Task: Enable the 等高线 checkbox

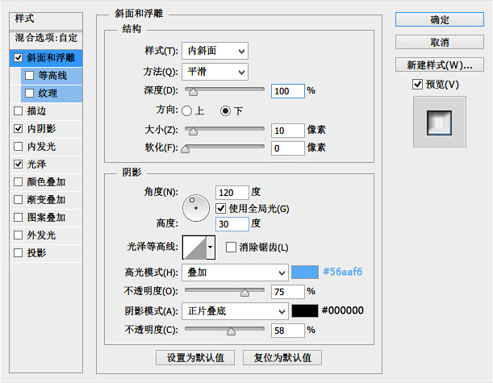Action: coord(29,76)
